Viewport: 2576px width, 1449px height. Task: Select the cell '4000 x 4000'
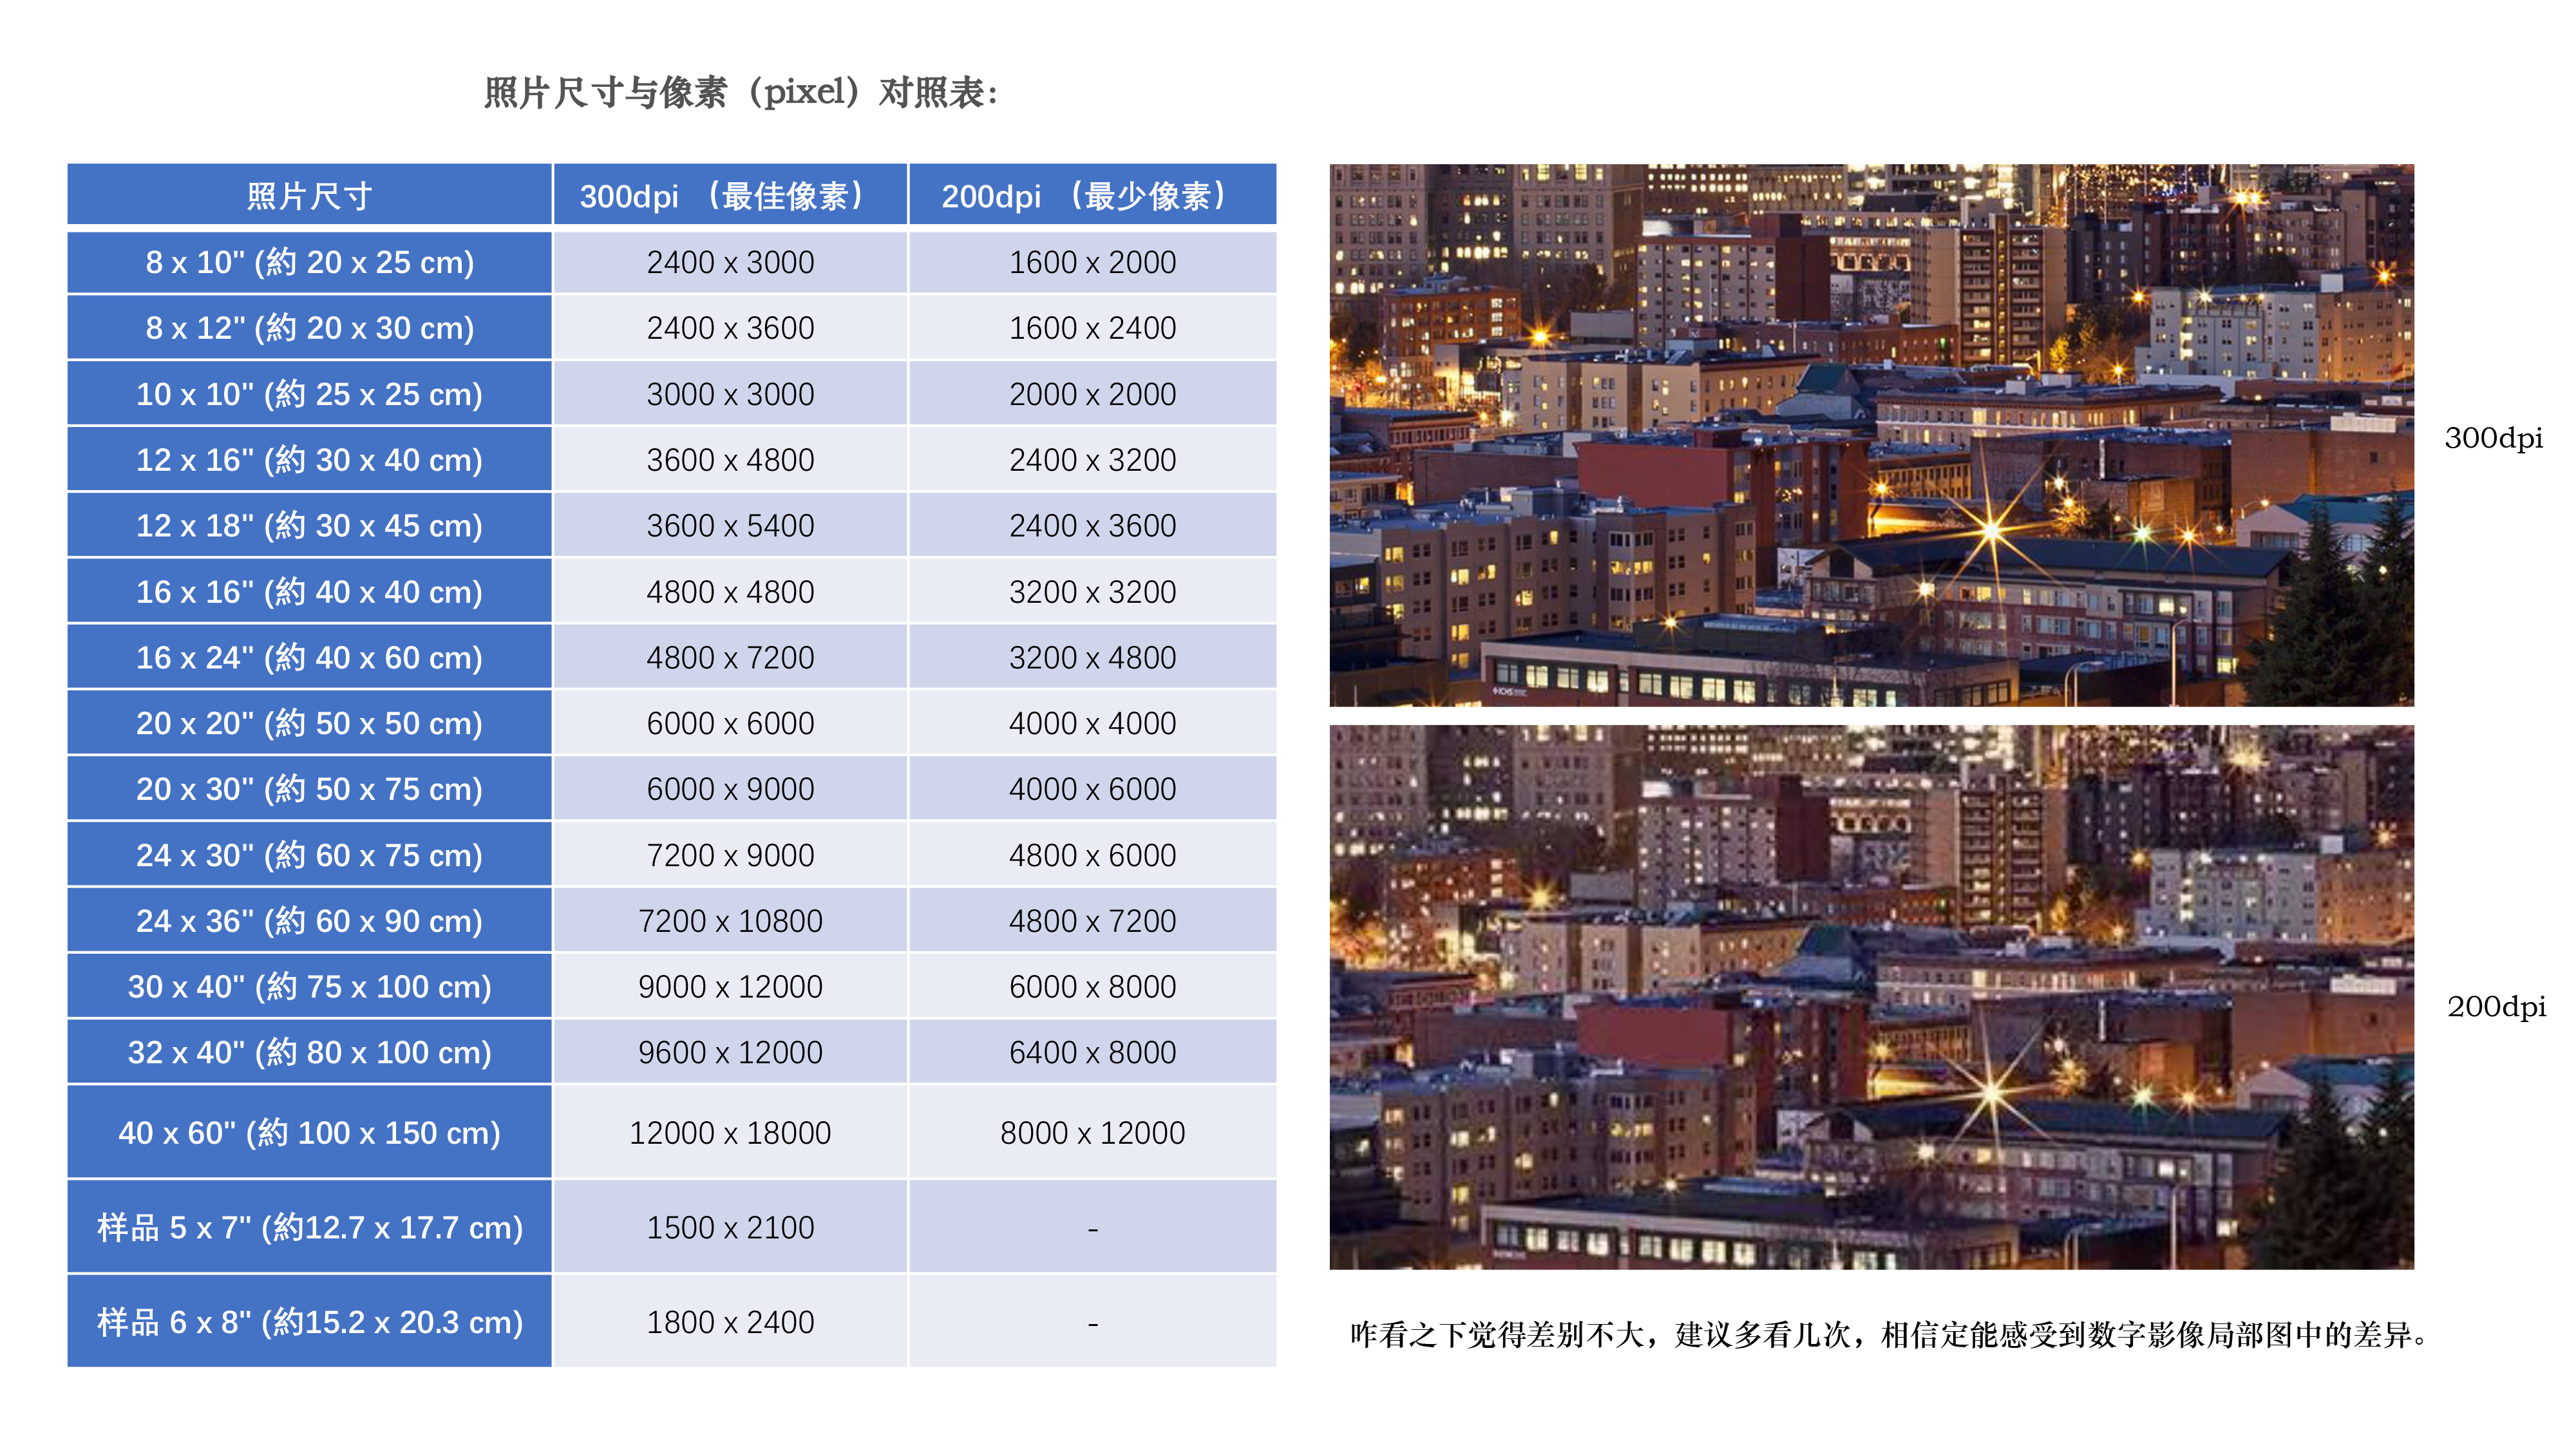1092,723
